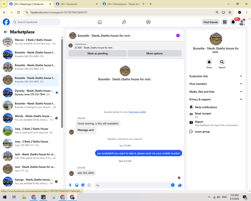The height and width of the screenshot is (201, 251).
Task: Click Leave group label
Action: [202, 132]
